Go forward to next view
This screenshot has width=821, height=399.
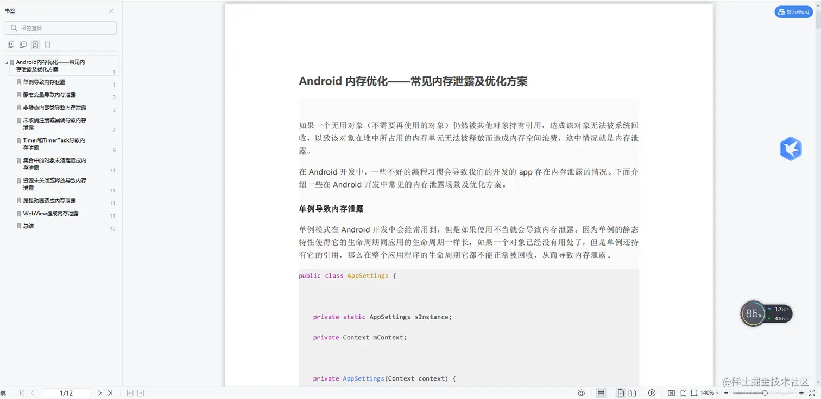tap(141, 393)
